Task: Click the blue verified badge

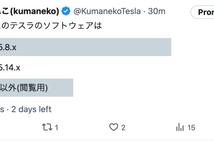Action: 66,11
